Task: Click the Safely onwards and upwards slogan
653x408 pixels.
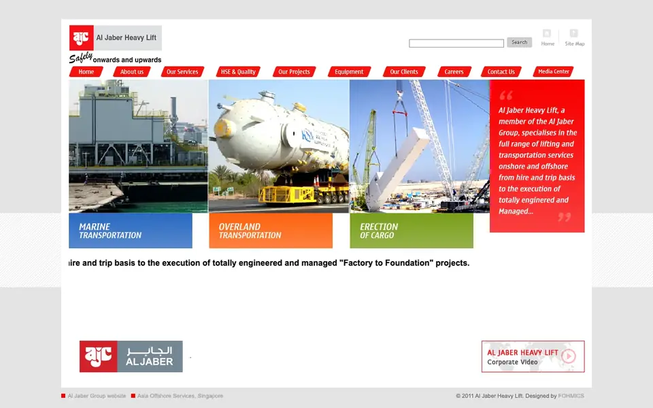Action: pos(116,58)
